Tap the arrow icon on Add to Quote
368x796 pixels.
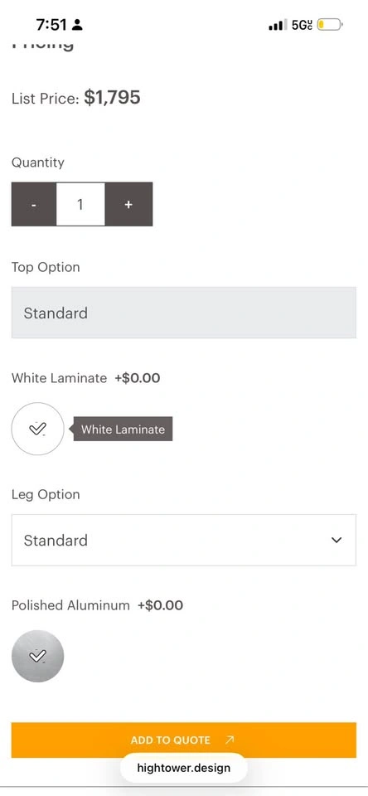(230, 740)
